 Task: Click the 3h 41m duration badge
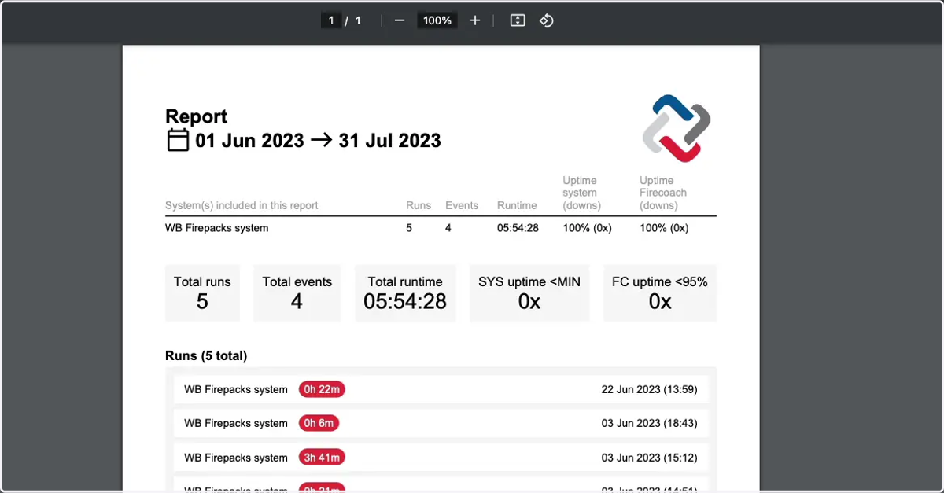point(322,458)
